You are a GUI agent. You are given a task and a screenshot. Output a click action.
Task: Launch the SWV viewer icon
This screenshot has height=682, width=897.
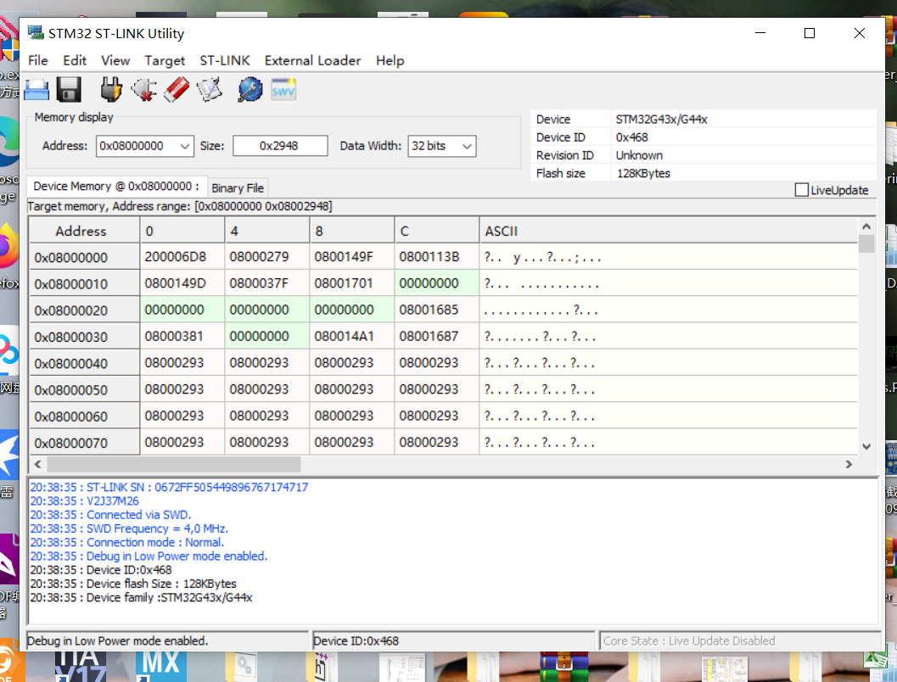pos(283,90)
